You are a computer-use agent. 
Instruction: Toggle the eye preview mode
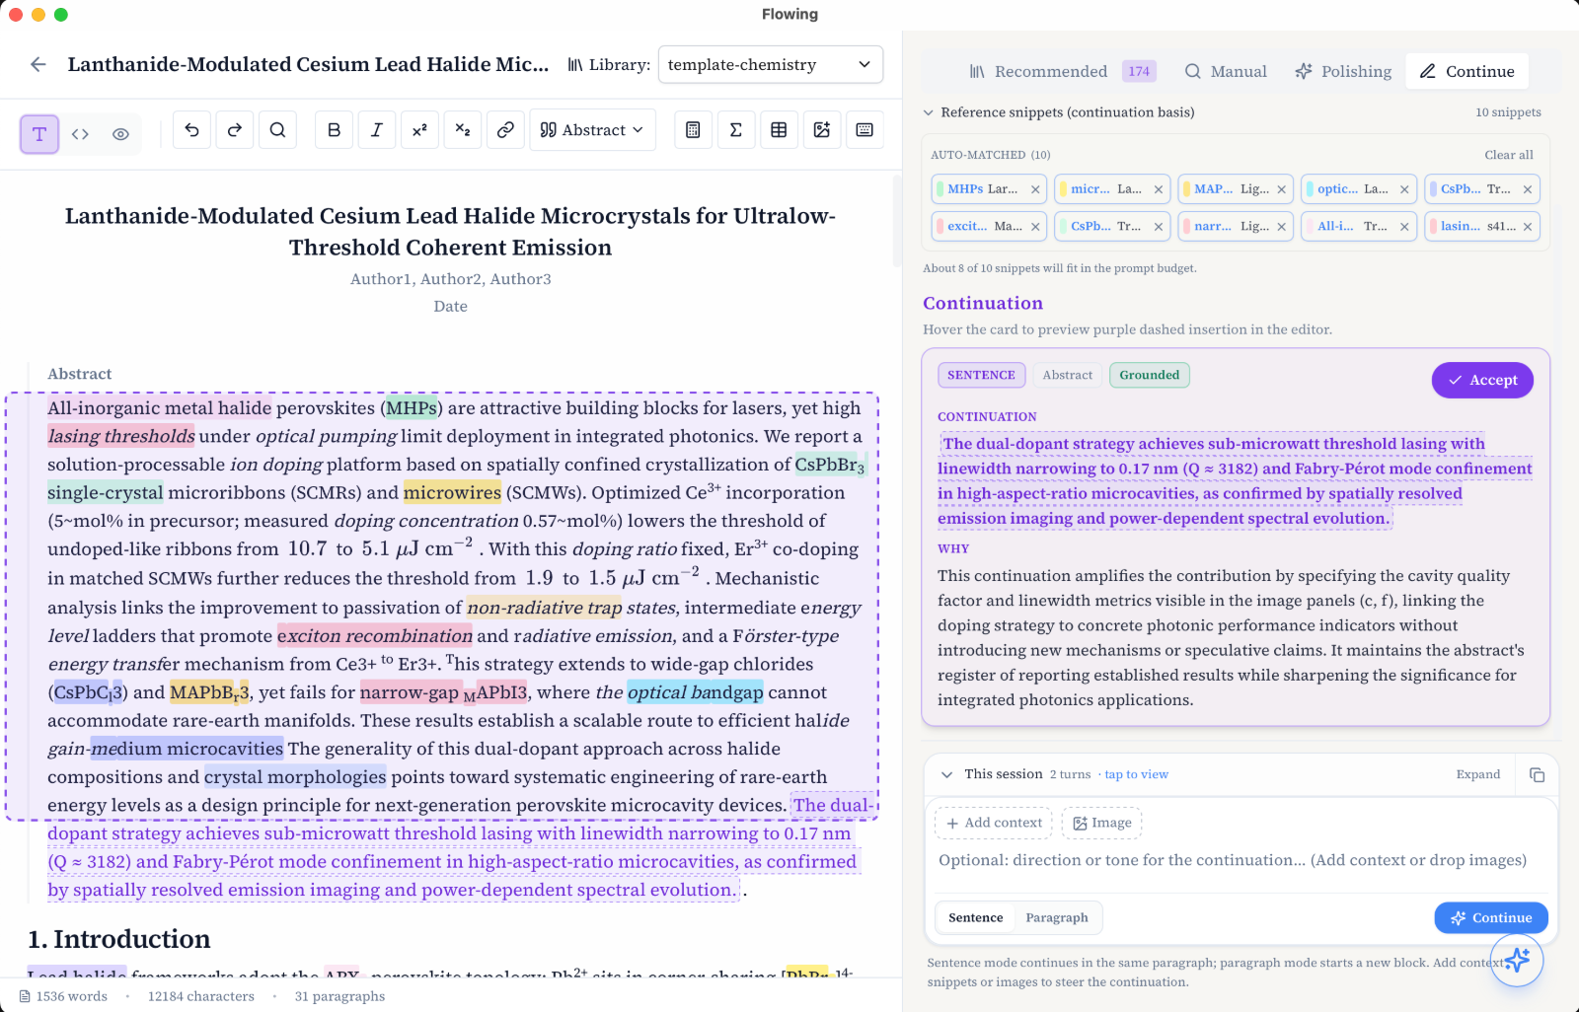[x=120, y=134]
